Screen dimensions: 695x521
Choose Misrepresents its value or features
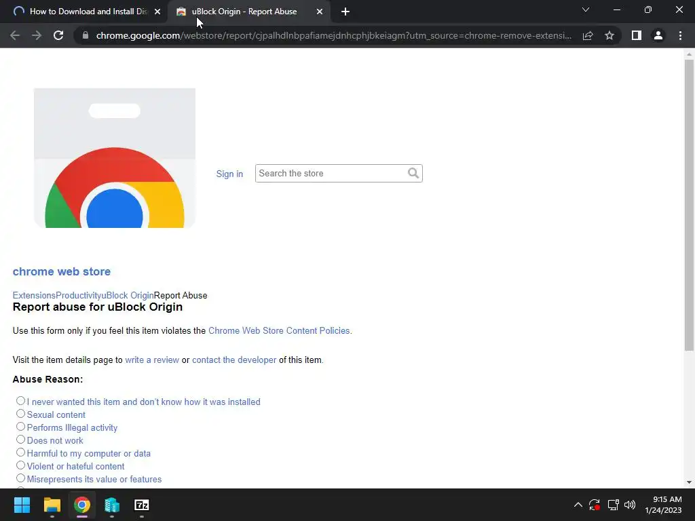click(20, 478)
